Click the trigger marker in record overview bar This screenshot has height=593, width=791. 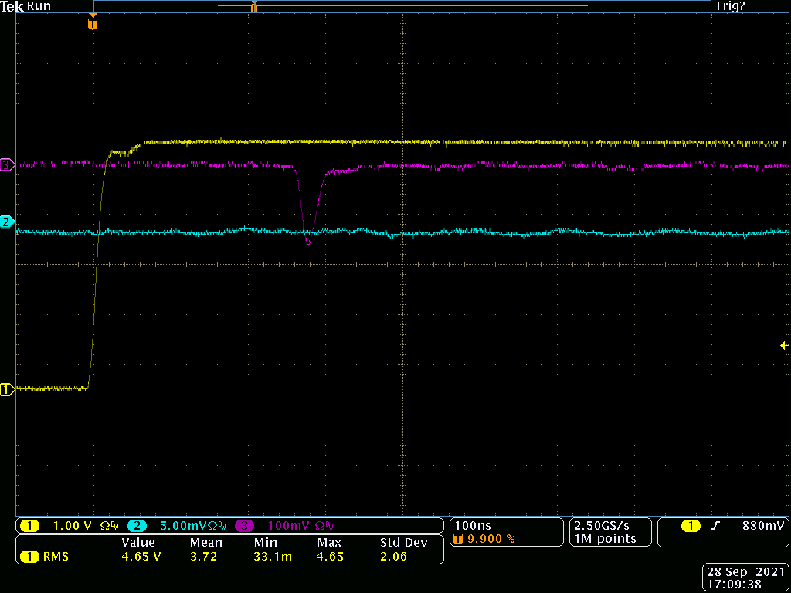coord(253,7)
